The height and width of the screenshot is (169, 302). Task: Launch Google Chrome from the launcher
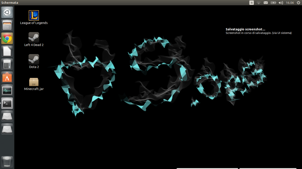click(7, 38)
